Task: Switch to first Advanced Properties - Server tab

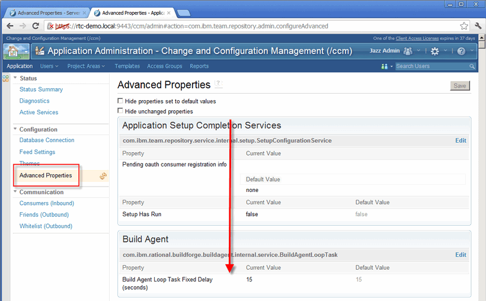Action: tap(46, 13)
